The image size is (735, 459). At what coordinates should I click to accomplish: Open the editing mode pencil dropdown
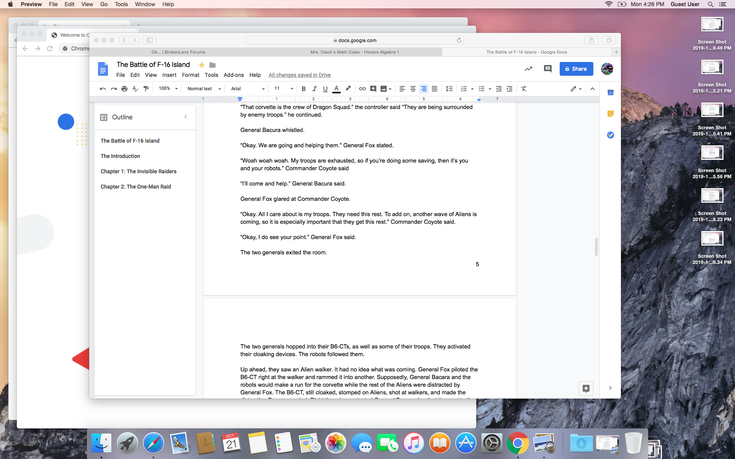(576, 89)
